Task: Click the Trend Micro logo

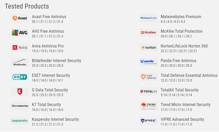Action: [148, 106]
